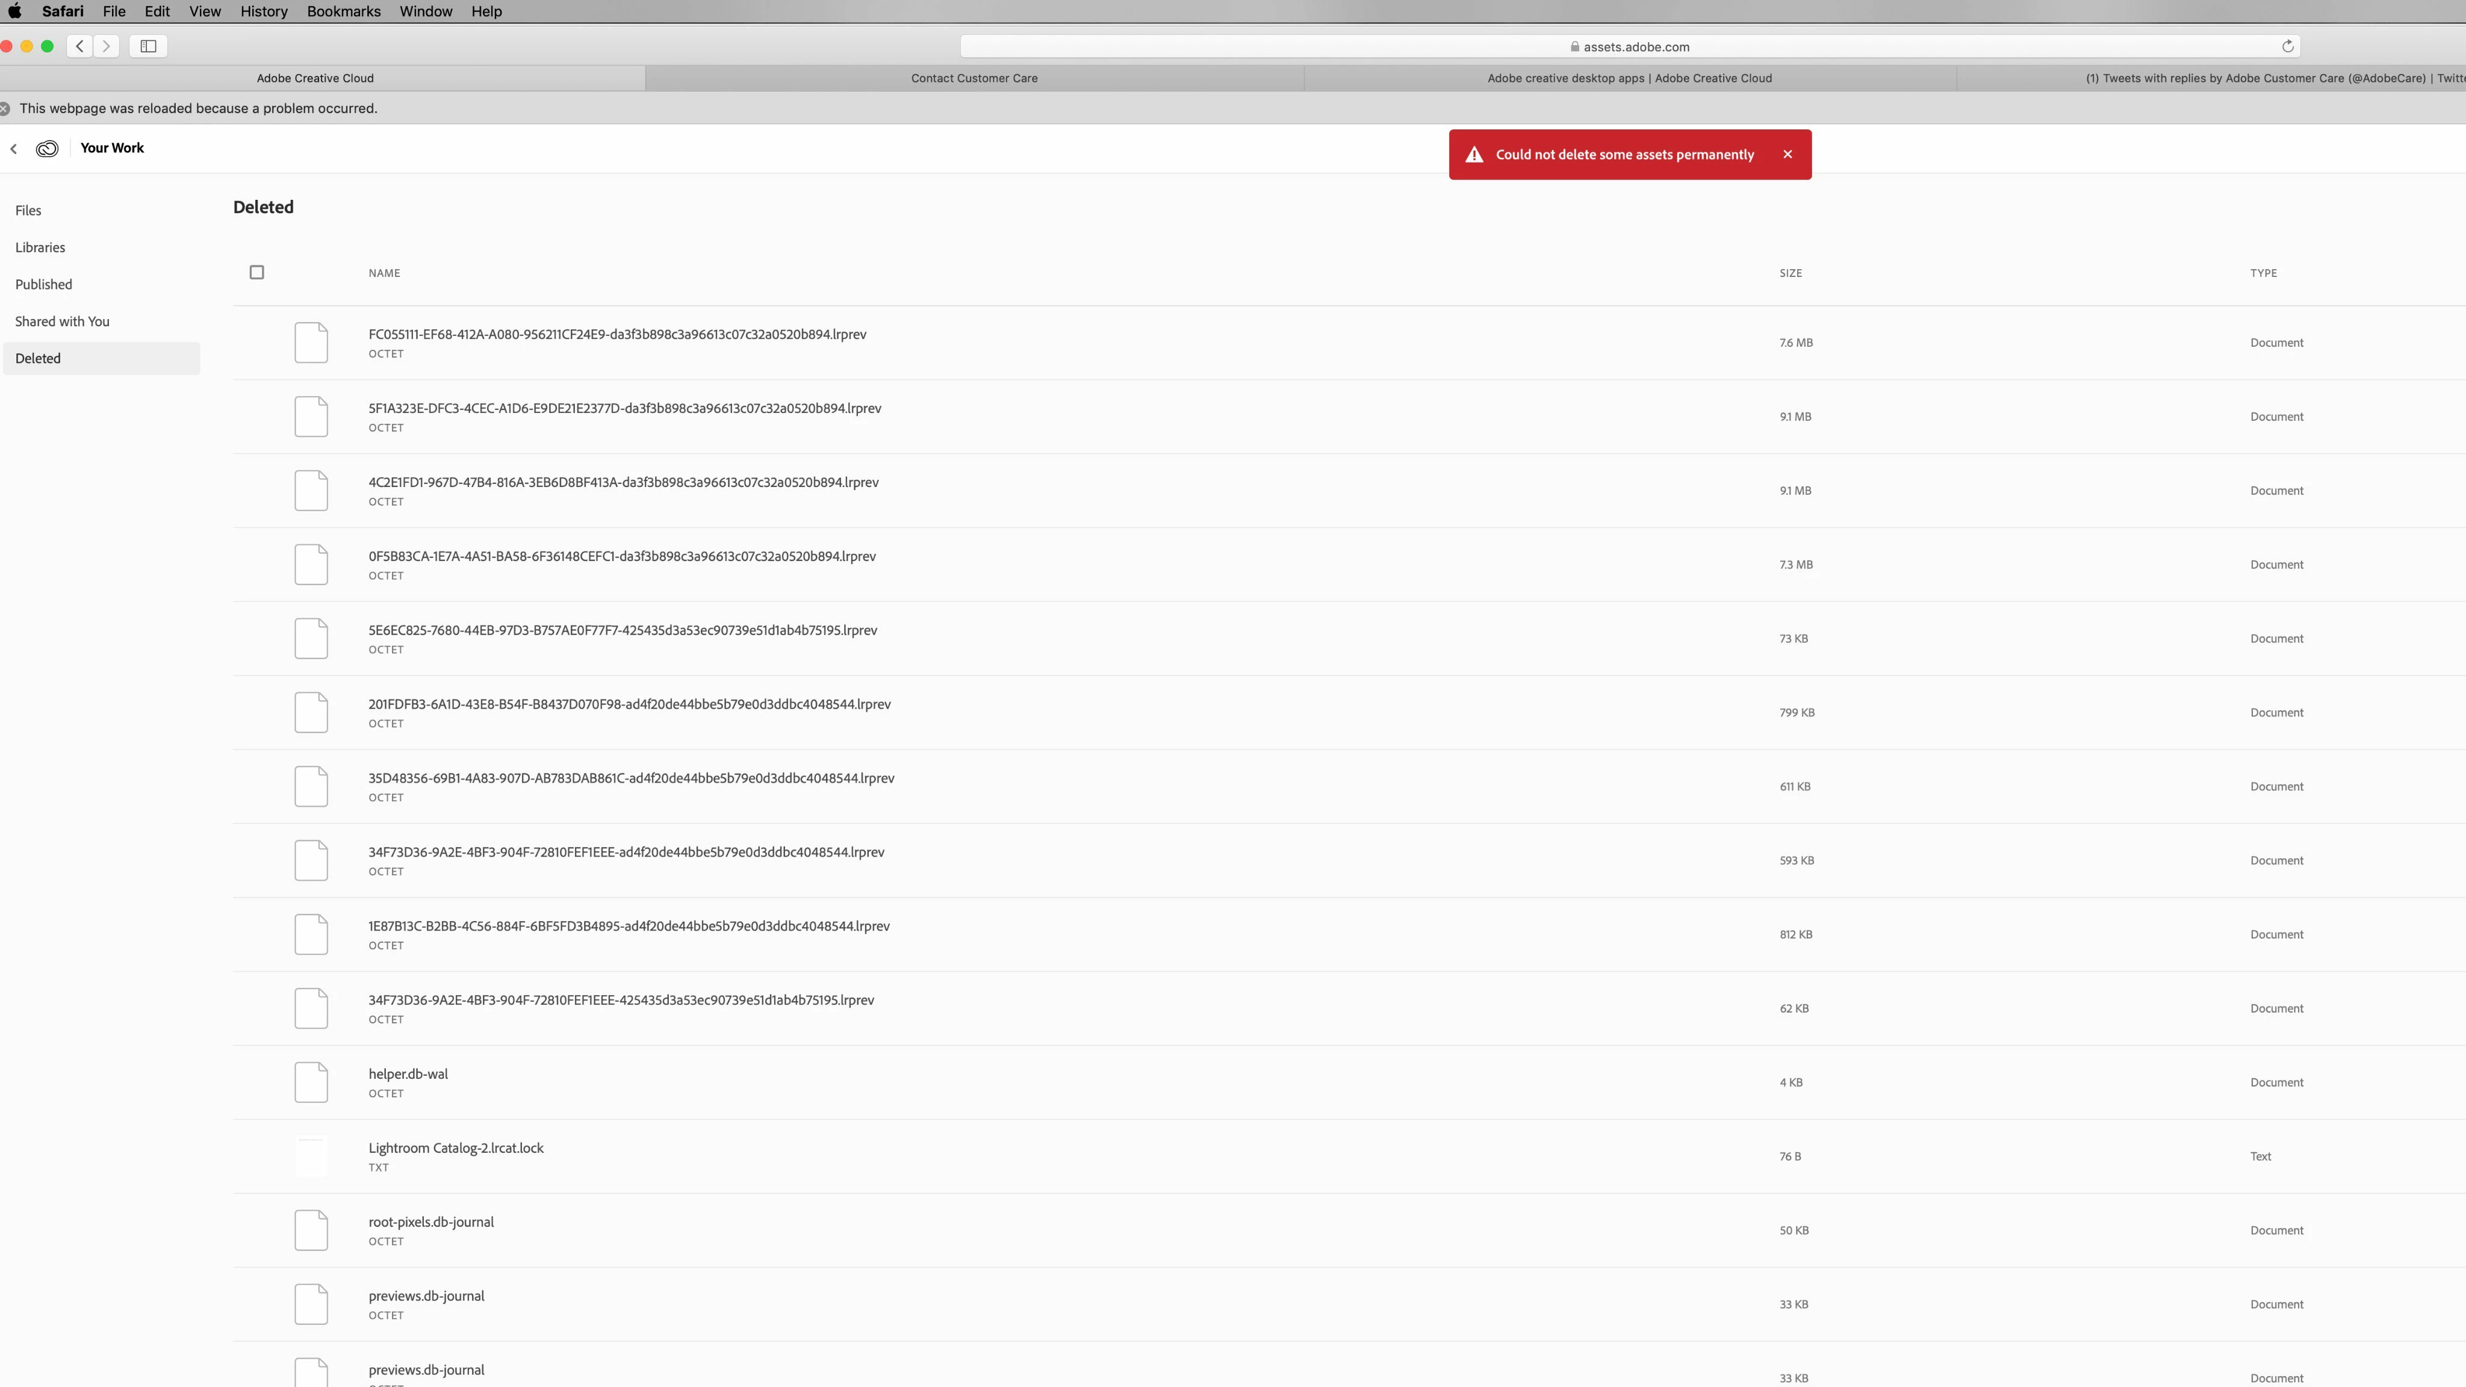Open the History menu
Screen dimensions: 2466x1387
click(x=263, y=11)
